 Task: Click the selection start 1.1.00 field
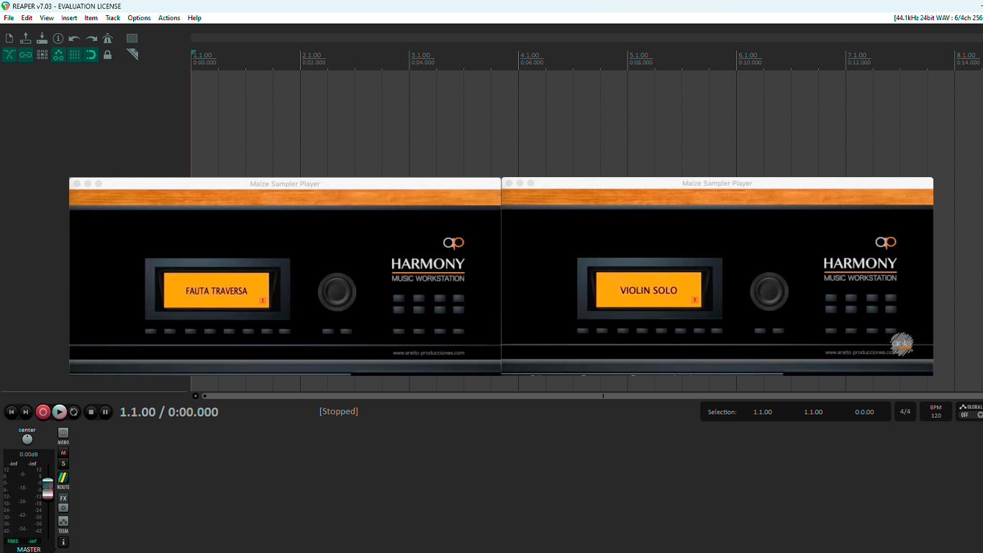[x=763, y=412]
